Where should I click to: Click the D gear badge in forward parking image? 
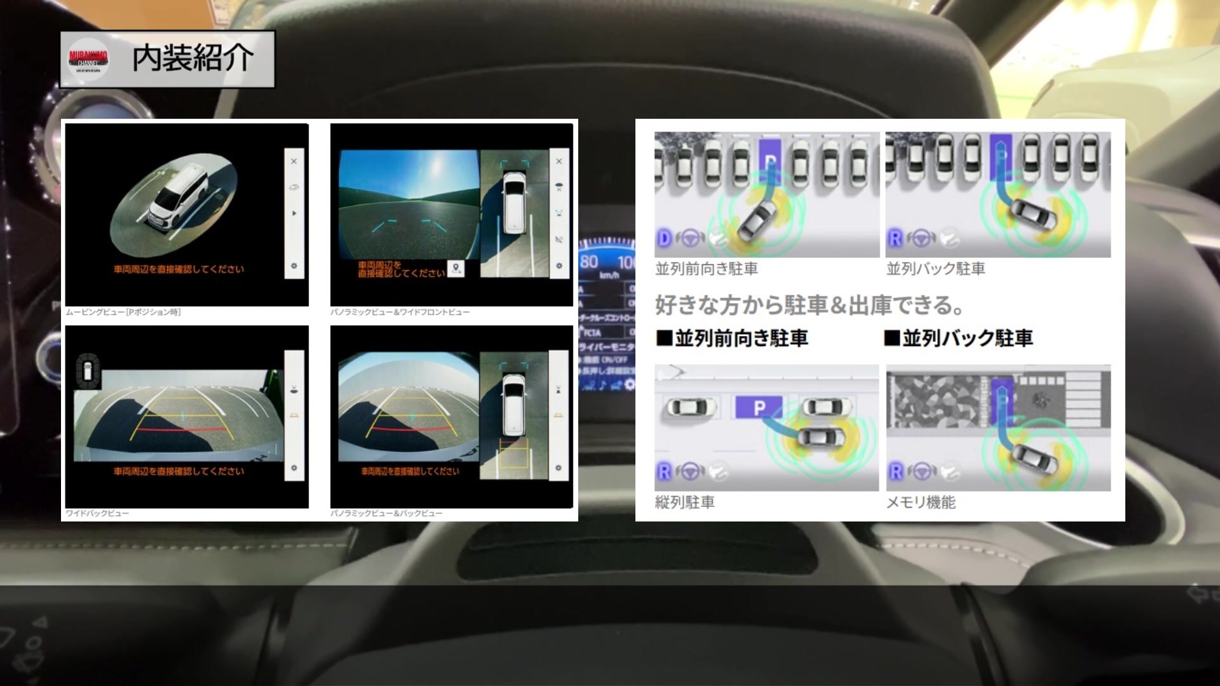click(664, 239)
